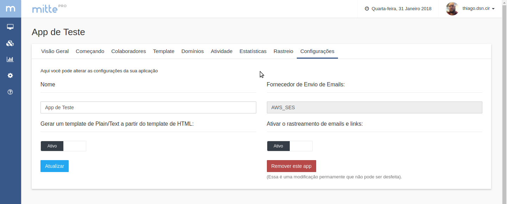Open the question mark help icon
The width and height of the screenshot is (507, 204).
click(10, 92)
